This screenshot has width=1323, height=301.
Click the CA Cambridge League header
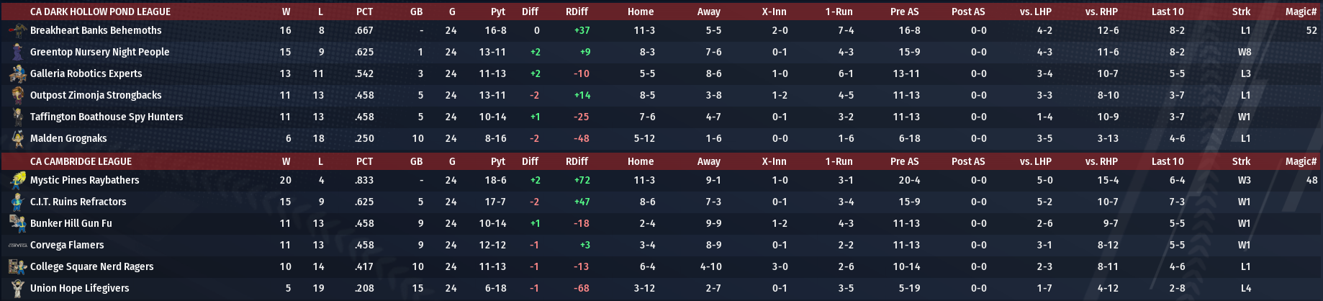(x=81, y=161)
